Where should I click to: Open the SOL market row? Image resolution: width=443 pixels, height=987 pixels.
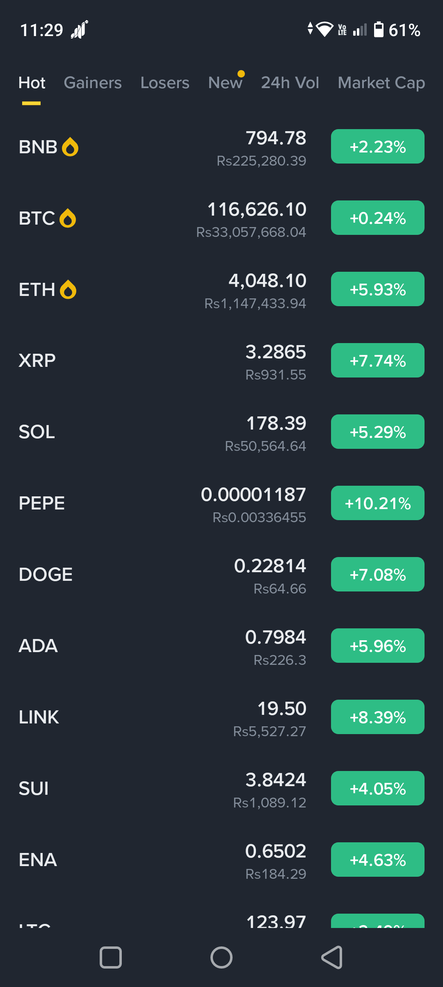[x=221, y=432]
